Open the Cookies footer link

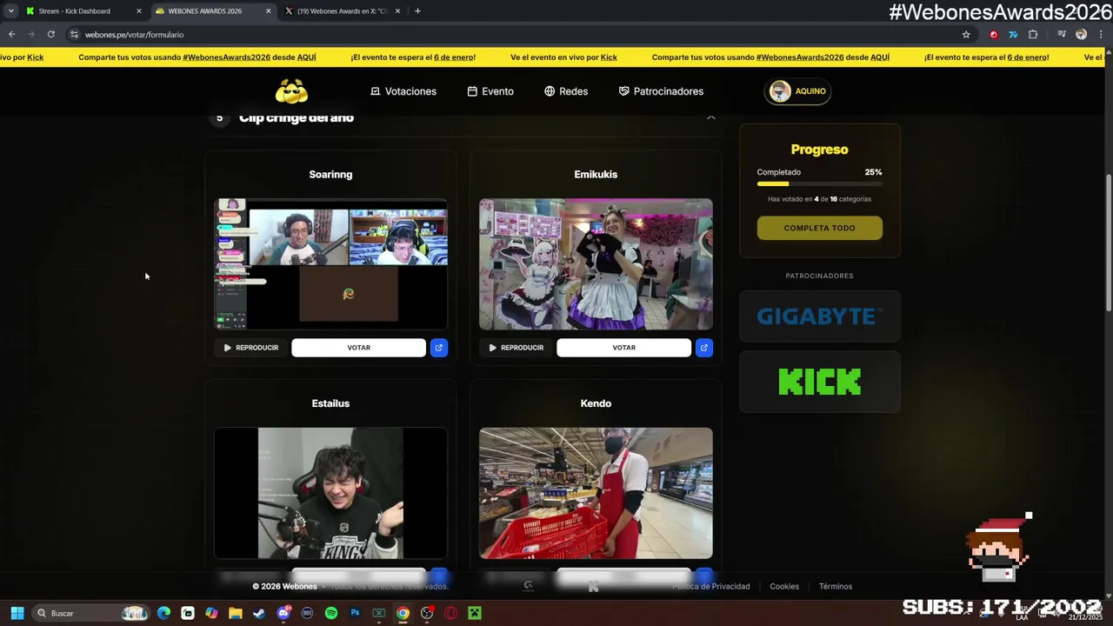[784, 586]
